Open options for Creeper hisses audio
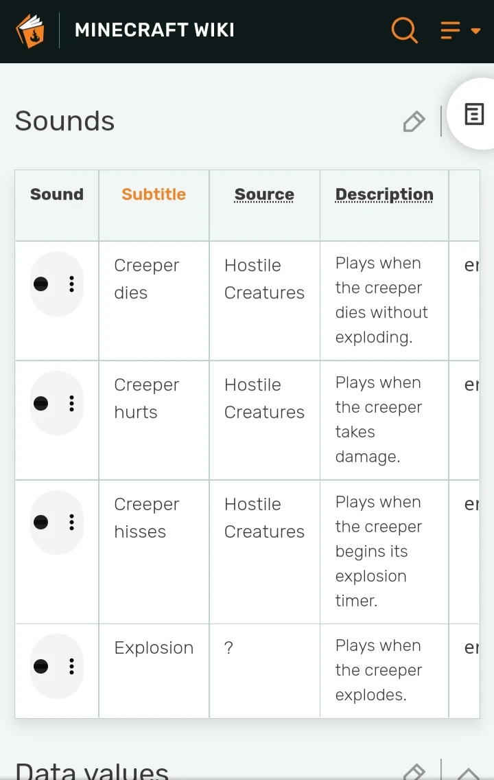Viewport: 494px width, 780px height. point(71,523)
